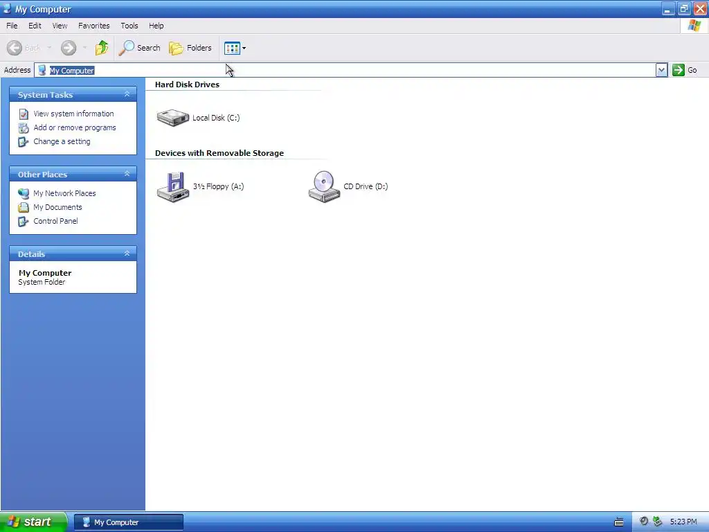Click the 3½ Floppy (A:) label
Image resolution: width=709 pixels, height=532 pixels.
point(218,186)
